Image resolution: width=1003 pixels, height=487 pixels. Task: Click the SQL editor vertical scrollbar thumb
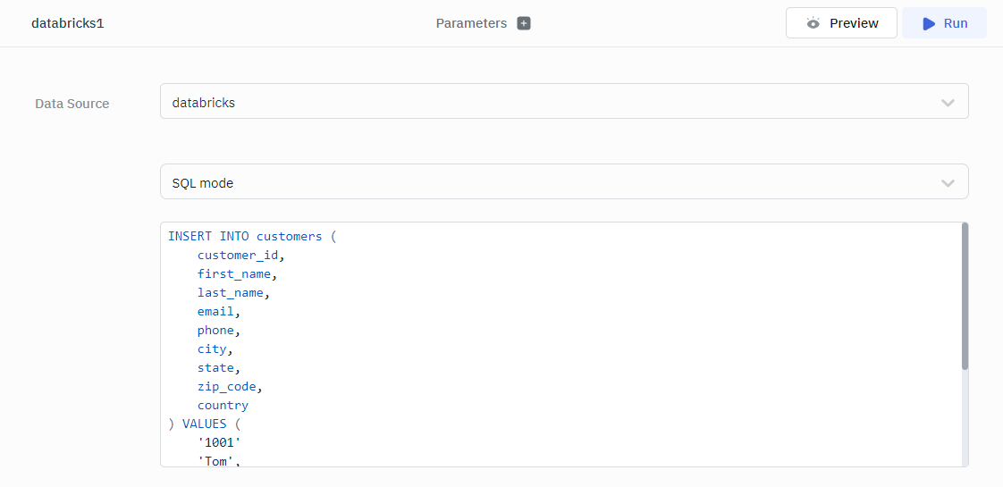coord(965,295)
